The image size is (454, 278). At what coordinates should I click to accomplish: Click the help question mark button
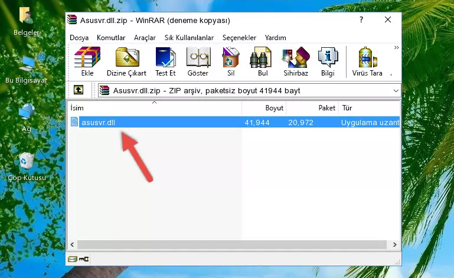pyautogui.click(x=361, y=19)
